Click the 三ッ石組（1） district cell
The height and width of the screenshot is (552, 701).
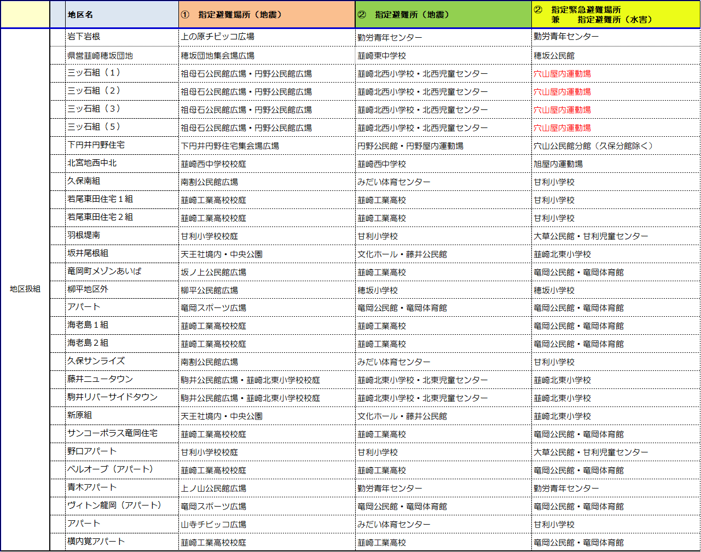pyautogui.click(x=122, y=73)
